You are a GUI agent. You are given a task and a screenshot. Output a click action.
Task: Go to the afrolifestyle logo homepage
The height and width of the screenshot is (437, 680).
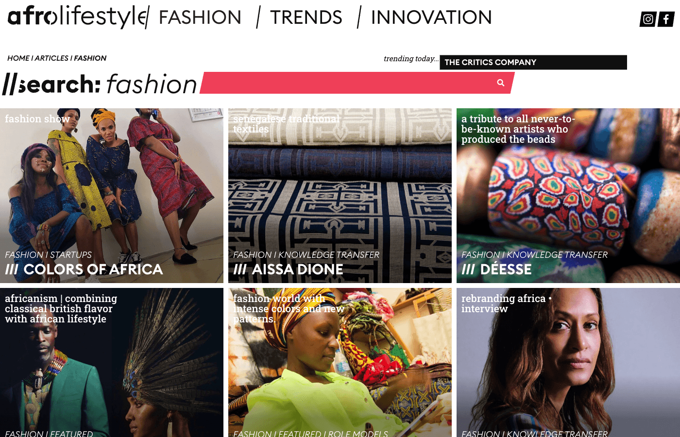coord(78,17)
